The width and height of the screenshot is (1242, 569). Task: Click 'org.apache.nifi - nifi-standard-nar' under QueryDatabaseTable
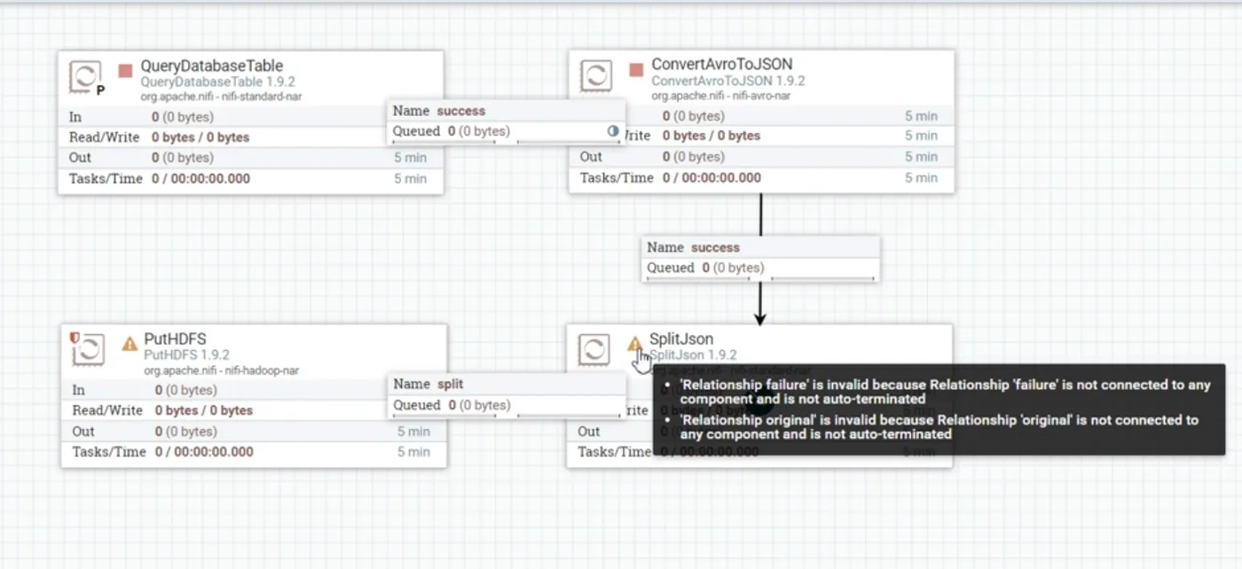pyautogui.click(x=221, y=96)
